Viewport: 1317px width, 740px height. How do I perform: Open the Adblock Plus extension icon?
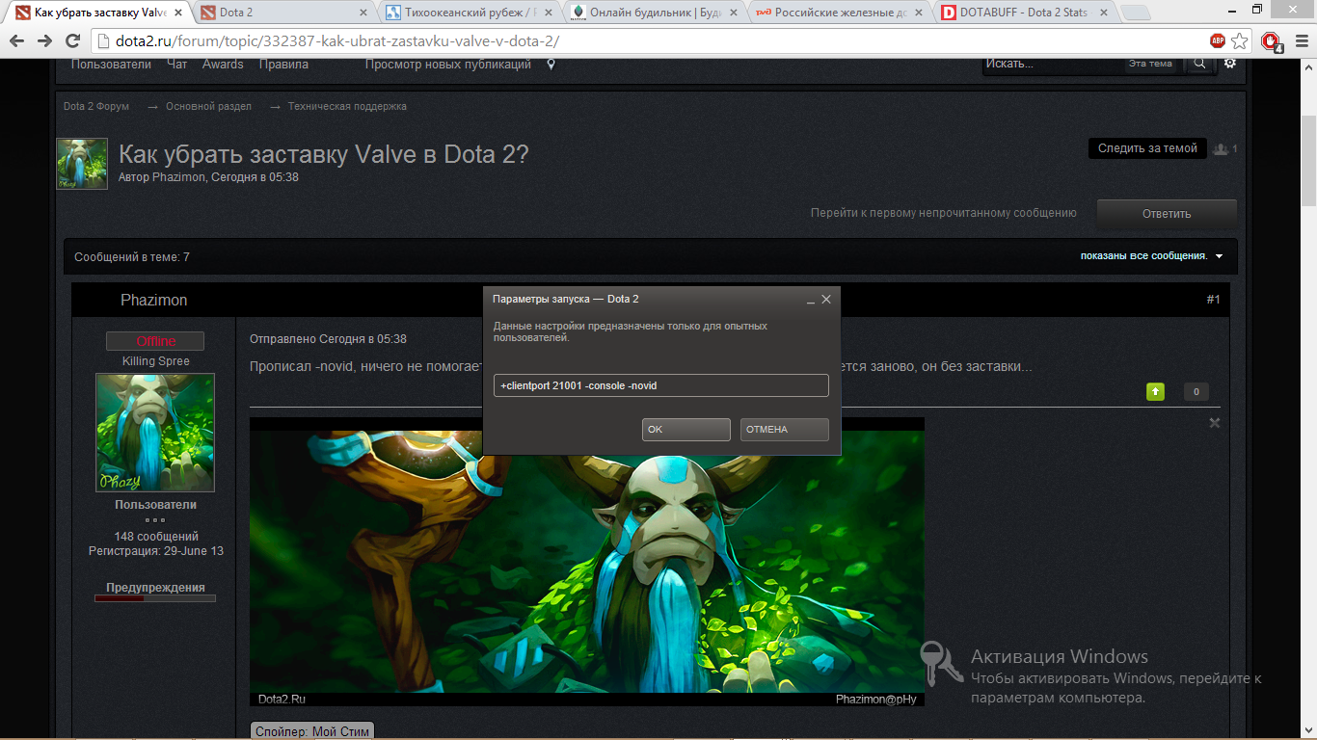click(1218, 41)
